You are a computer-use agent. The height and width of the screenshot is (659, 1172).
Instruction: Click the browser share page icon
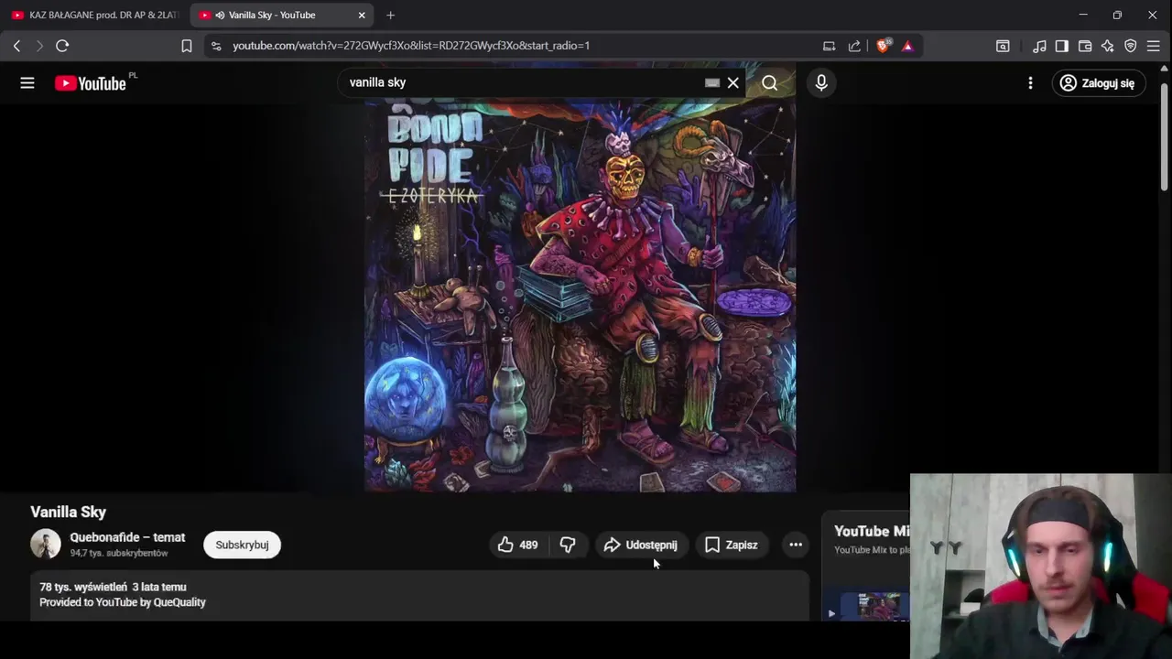[x=854, y=46]
